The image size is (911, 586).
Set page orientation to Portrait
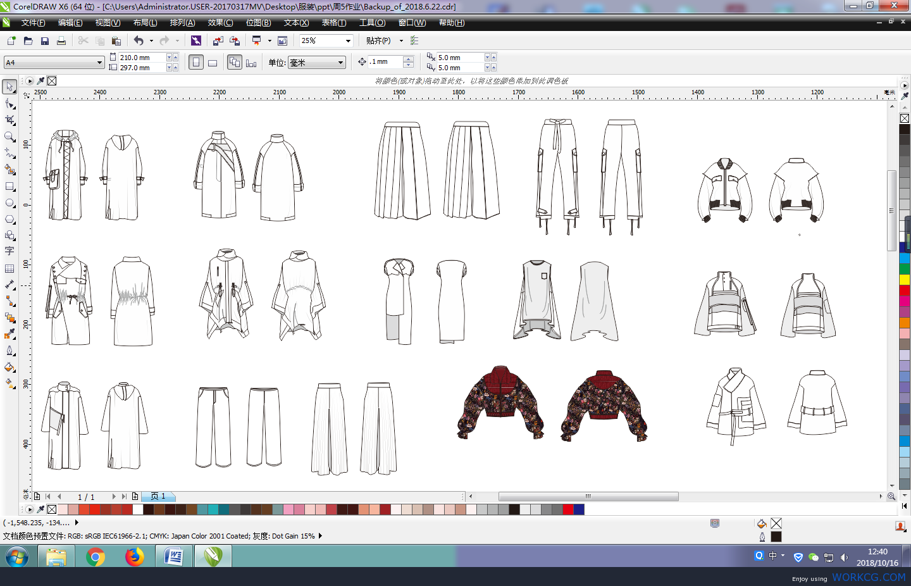tap(196, 63)
